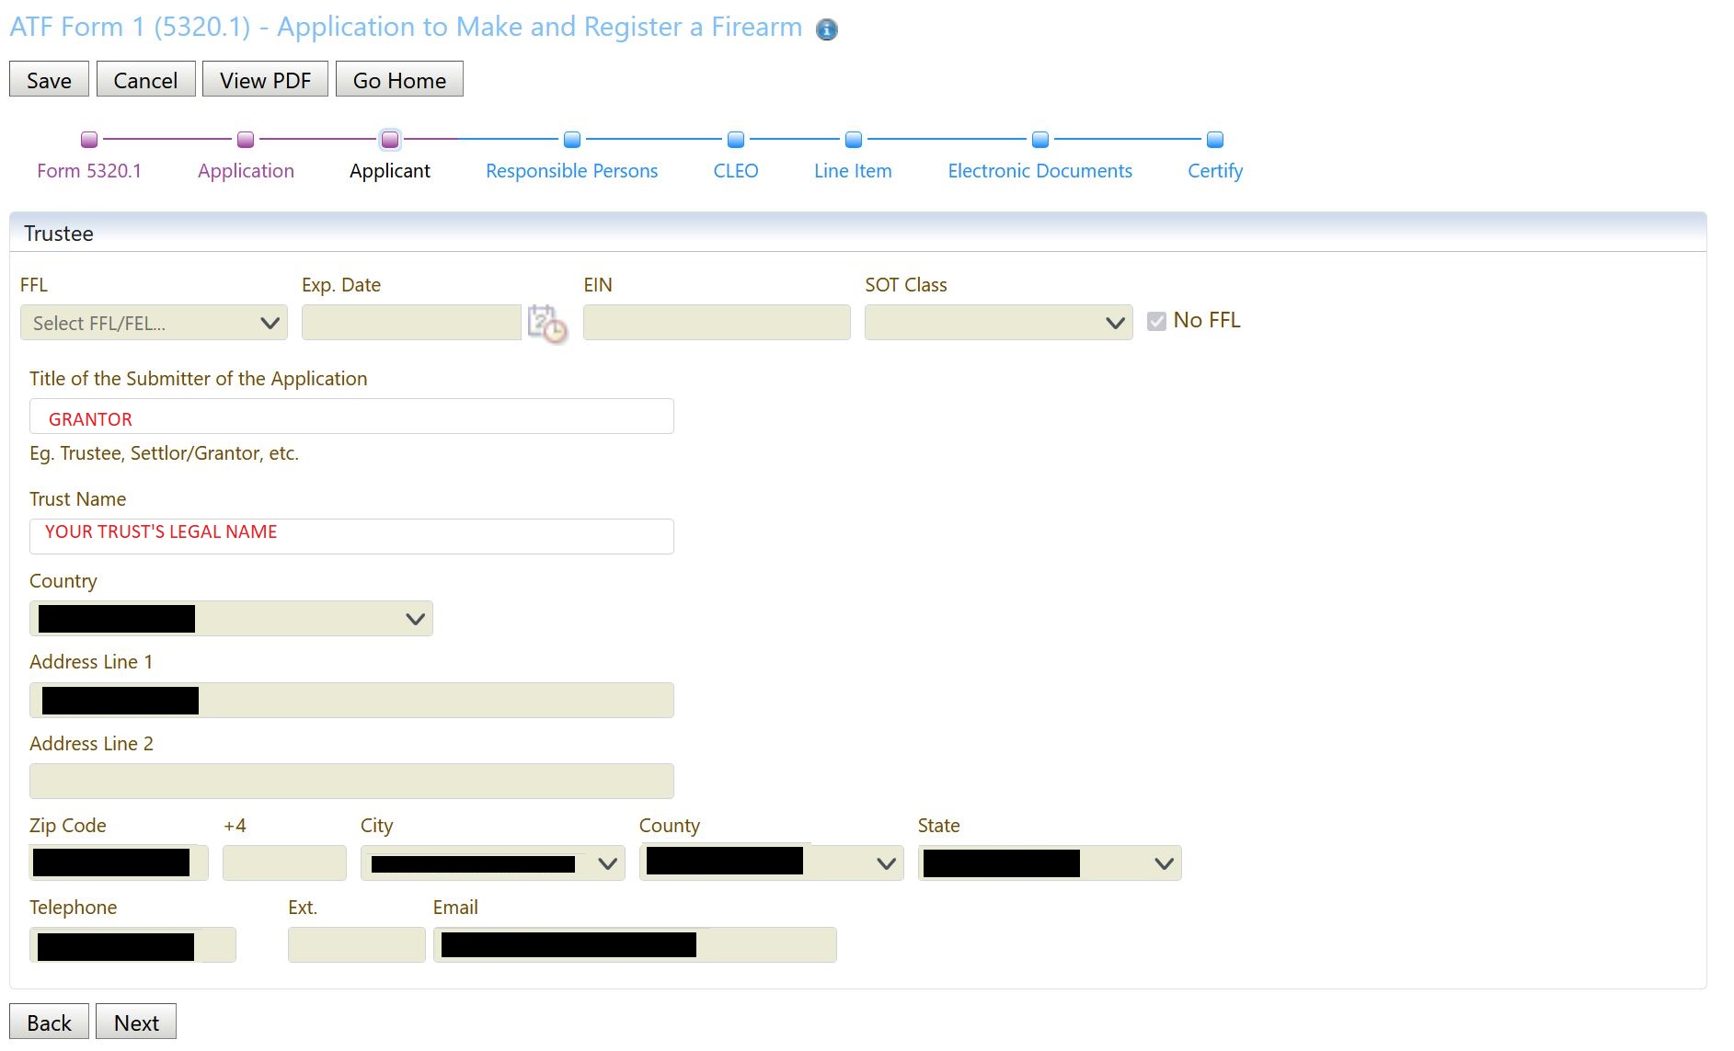1734x1051 pixels.
Task: Focus the Address Line 1 field
Action: pos(351,701)
